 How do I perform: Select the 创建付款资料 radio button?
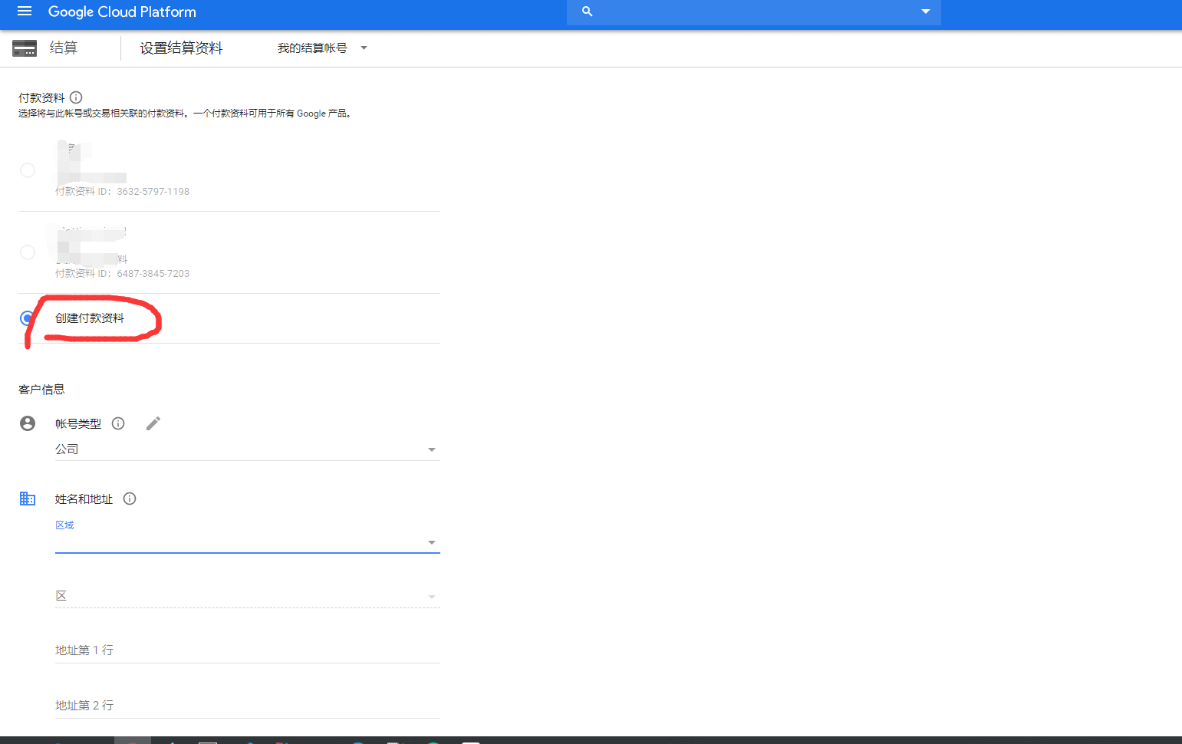tap(28, 318)
